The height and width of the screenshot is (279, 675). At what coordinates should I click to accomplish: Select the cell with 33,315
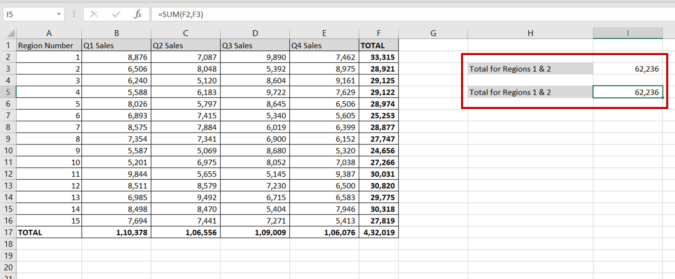click(x=378, y=57)
